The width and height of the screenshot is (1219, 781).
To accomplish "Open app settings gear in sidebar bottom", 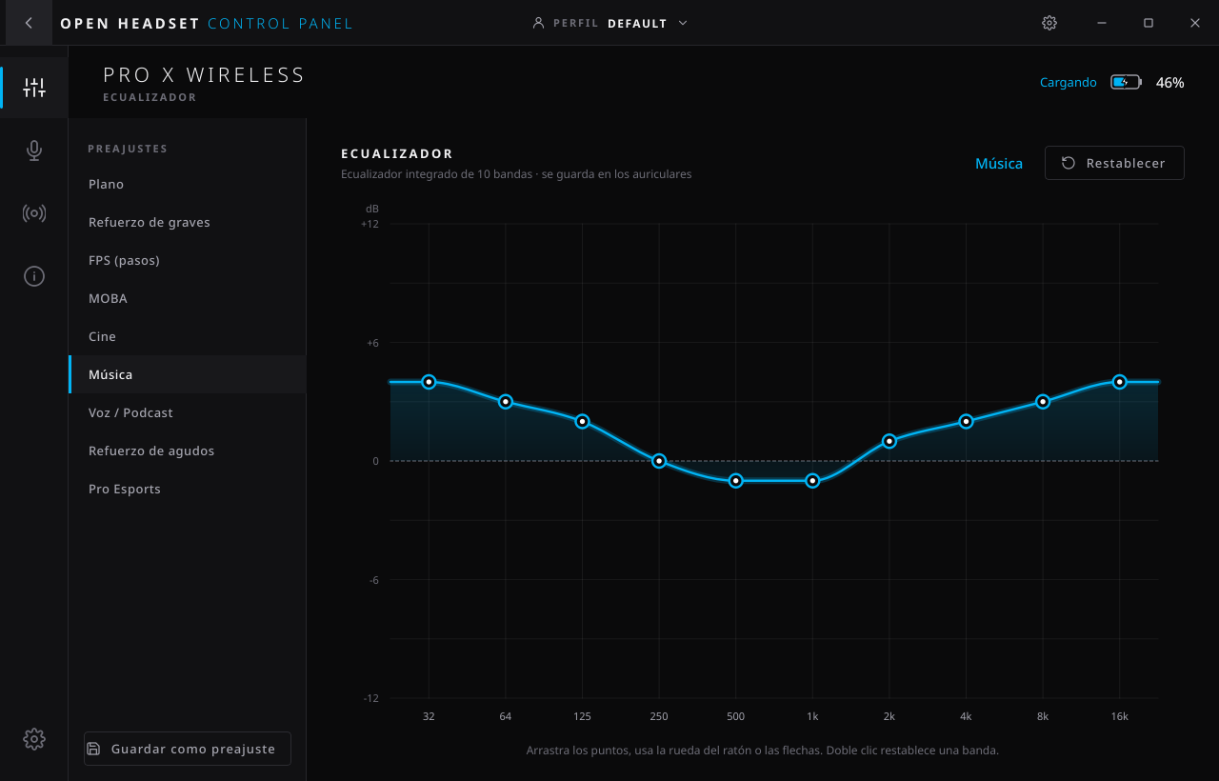I will click(x=34, y=739).
